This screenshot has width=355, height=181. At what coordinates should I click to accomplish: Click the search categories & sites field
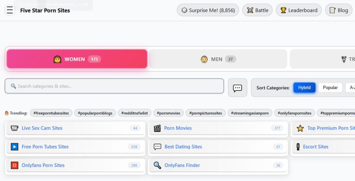[x=114, y=86]
